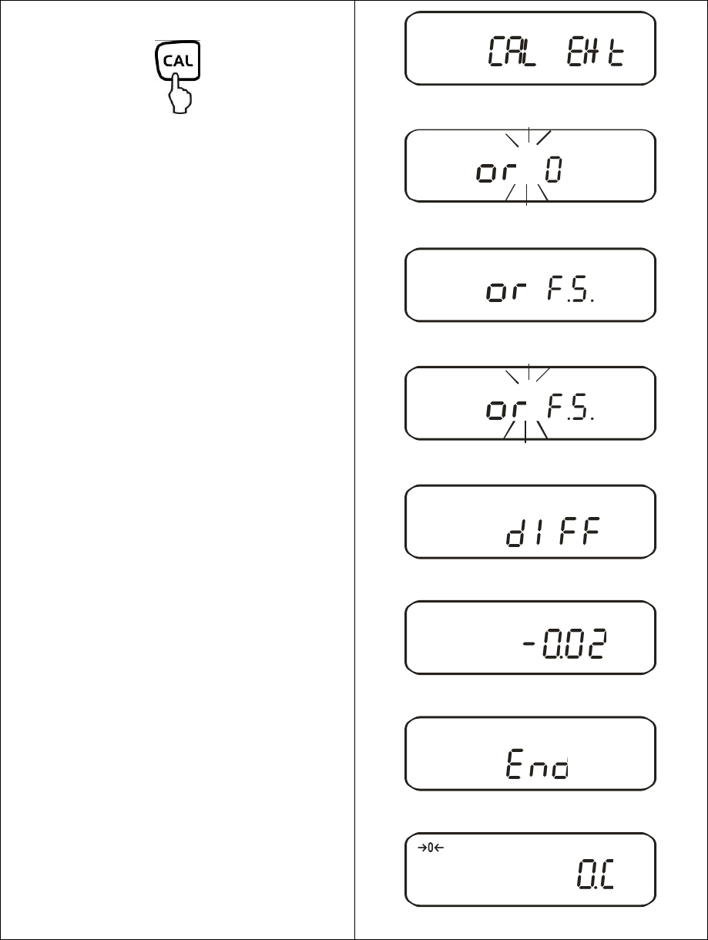This screenshot has width=708, height=940.
Task: Click the pointing hand icon below CAL
Action: [180, 96]
